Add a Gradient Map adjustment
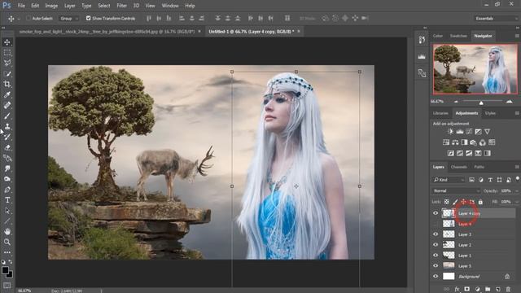Screen dimensions: 521x293 (488, 153)
